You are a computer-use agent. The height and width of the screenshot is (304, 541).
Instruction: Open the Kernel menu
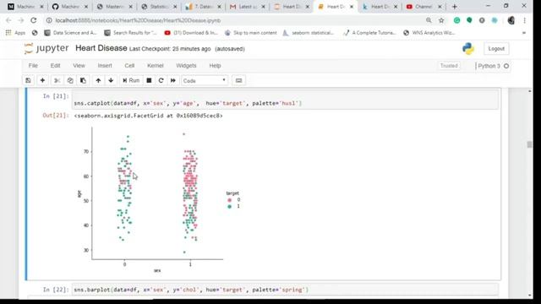click(x=156, y=66)
